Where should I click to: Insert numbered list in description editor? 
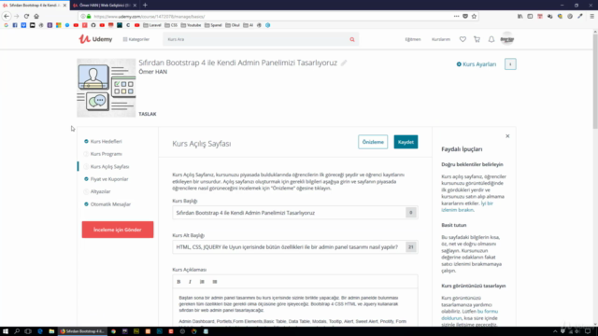(202, 282)
